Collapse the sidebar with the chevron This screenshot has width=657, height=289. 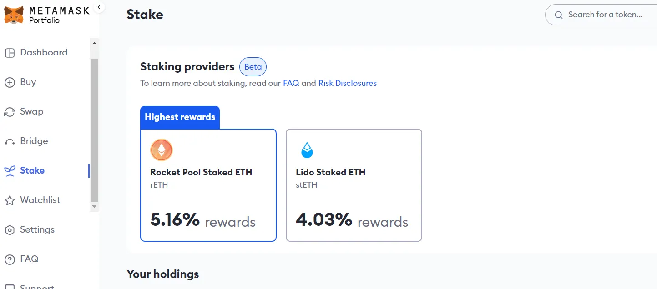[99, 7]
